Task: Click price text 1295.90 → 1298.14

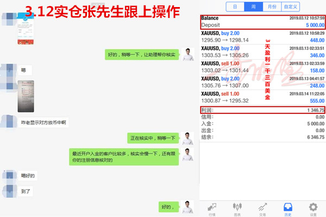Action: click(x=225, y=40)
